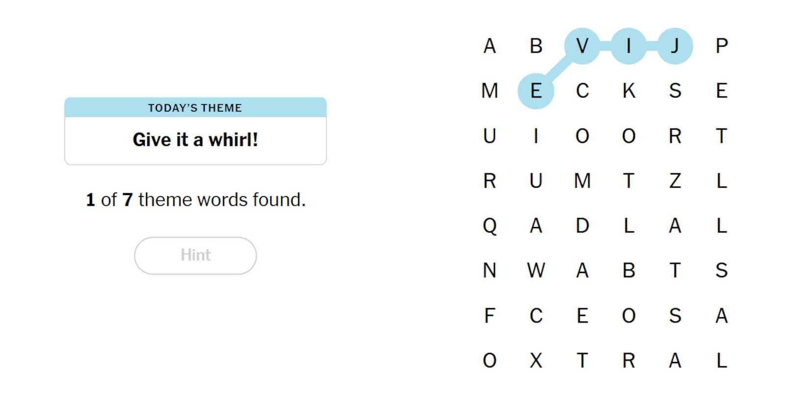The image size is (809, 404).
Task: Select the letter P tile
Action: (x=721, y=46)
